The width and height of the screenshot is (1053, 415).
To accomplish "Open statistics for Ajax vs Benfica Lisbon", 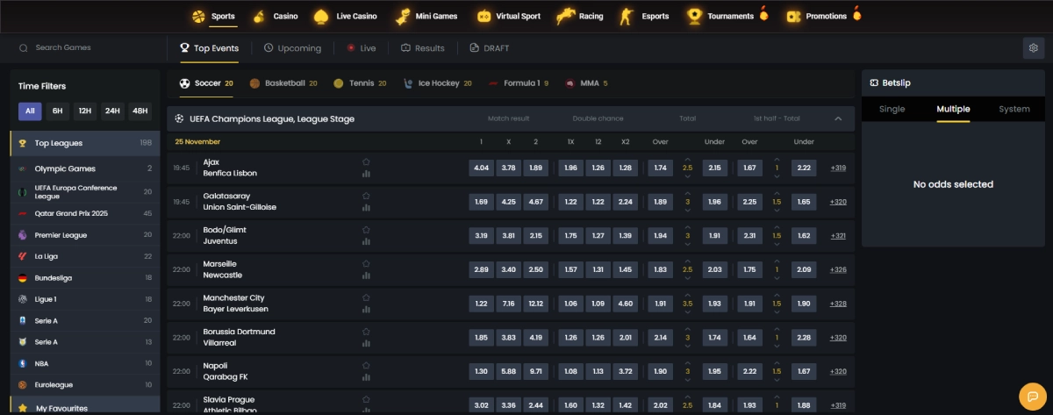I will point(366,174).
